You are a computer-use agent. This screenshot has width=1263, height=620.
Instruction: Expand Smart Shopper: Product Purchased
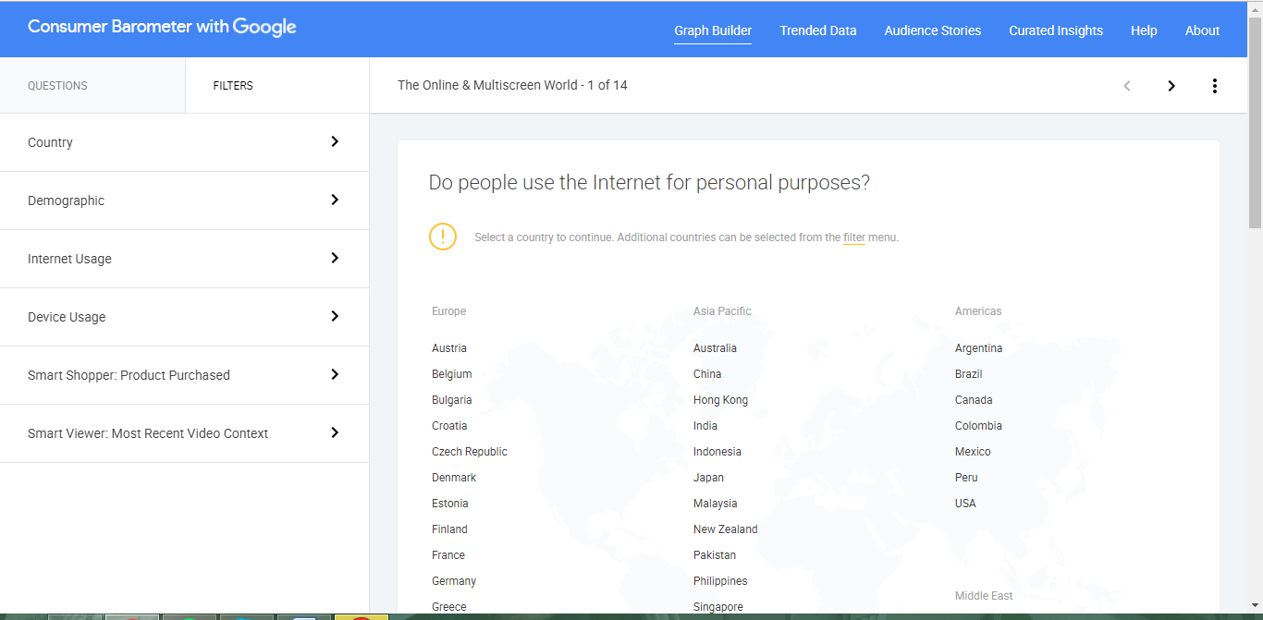tap(185, 374)
